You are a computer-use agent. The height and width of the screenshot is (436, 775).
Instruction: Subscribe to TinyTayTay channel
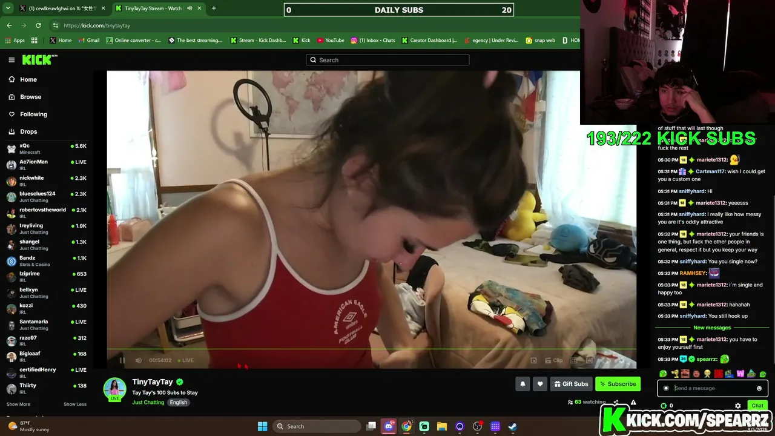(x=618, y=384)
